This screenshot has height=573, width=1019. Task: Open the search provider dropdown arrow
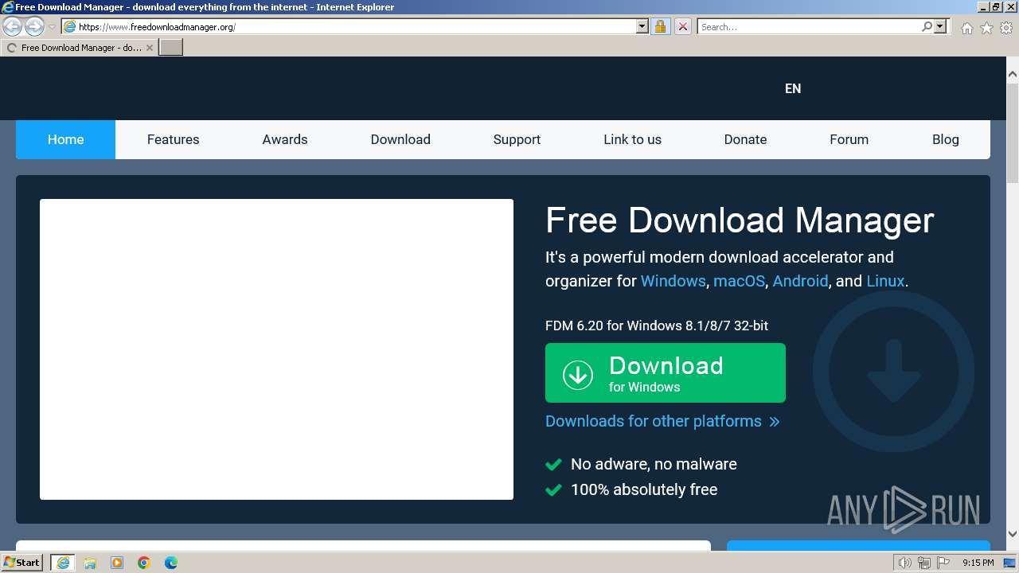[x=940, y=26]
